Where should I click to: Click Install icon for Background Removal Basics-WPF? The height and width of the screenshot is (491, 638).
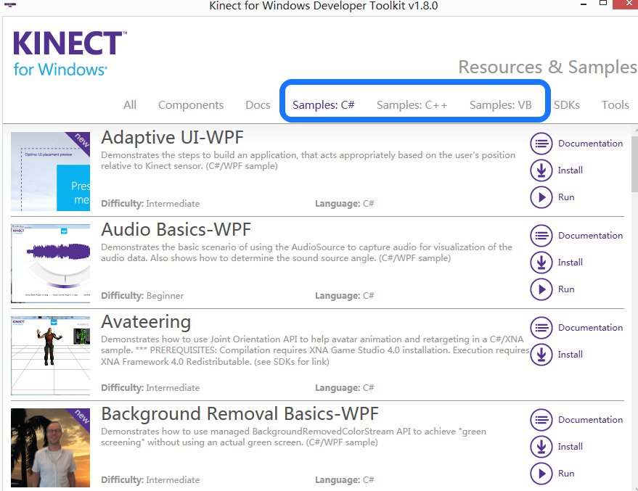(541, 447)
